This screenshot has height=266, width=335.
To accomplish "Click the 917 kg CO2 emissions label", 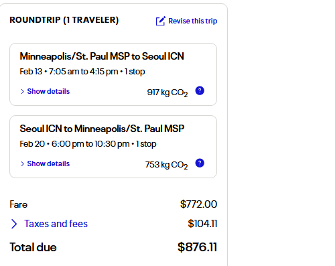I will (167, 92).
